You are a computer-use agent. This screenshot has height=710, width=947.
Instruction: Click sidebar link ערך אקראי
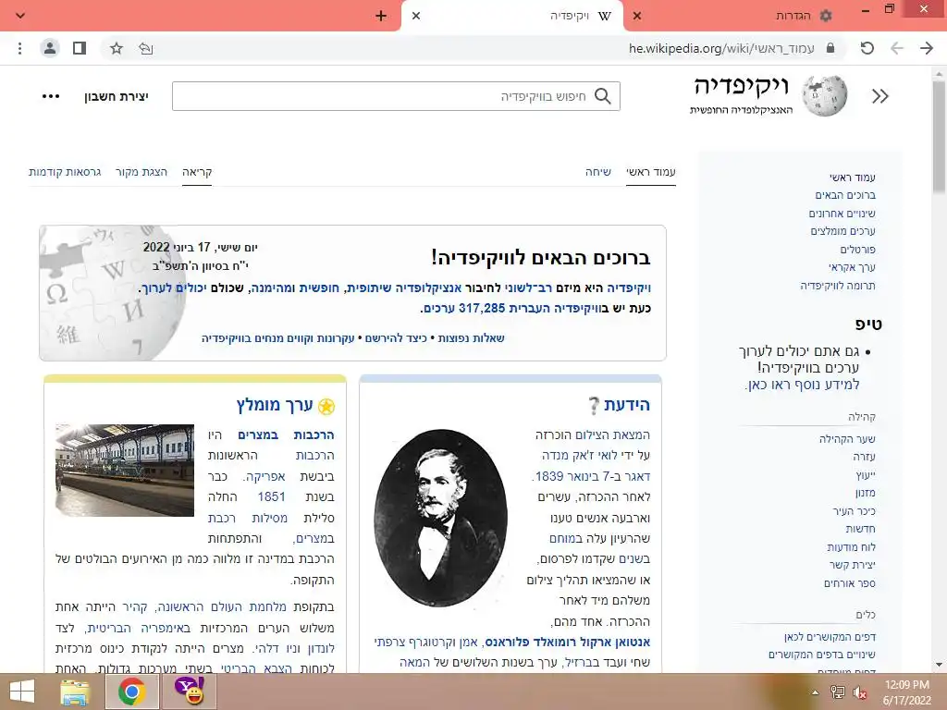coord(852,267)
